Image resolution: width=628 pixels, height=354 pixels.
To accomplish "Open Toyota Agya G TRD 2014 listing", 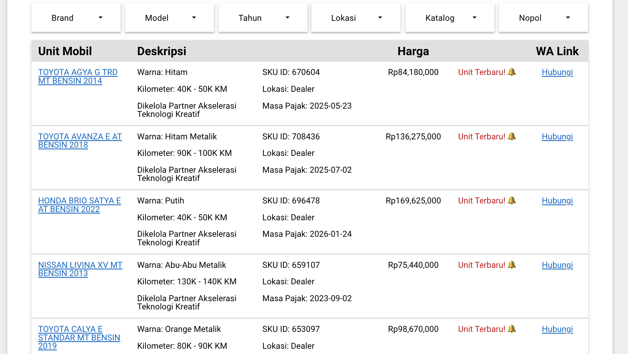I will (x=78, y=76).
